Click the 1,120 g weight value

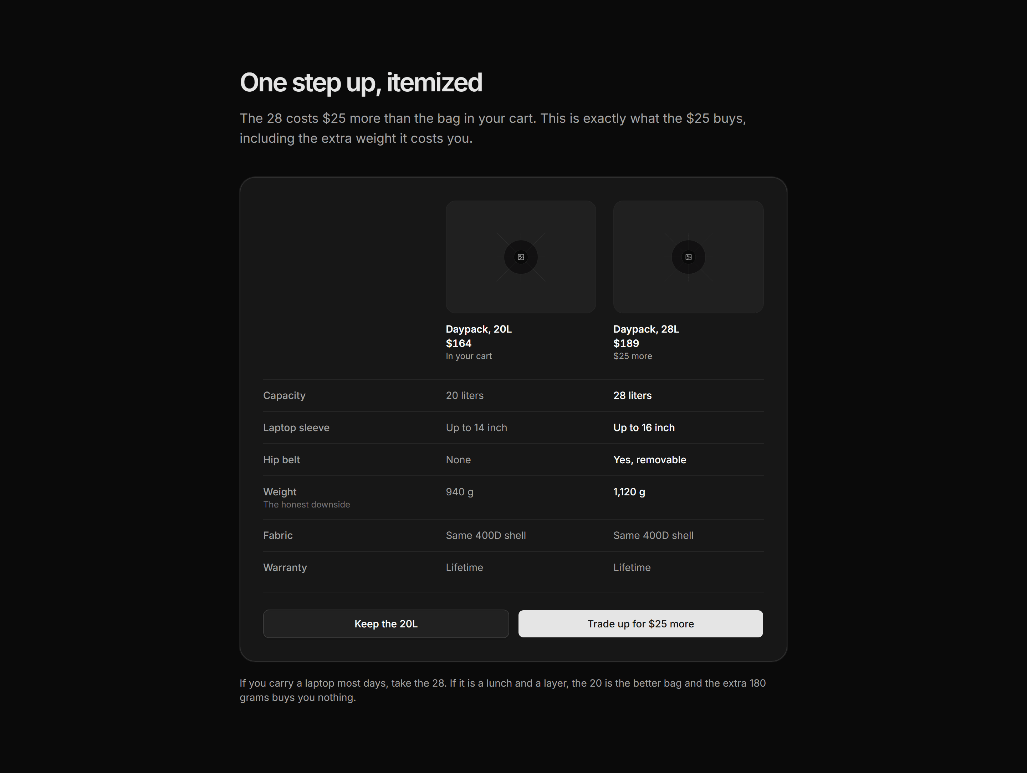click(629, 492)
